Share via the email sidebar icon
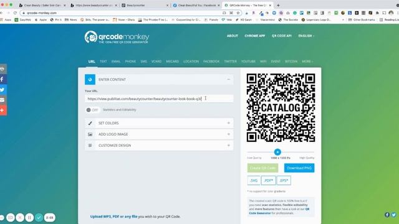Image resolution: width=399 pixels, height=224 pixels. click(x=3, y=100)
